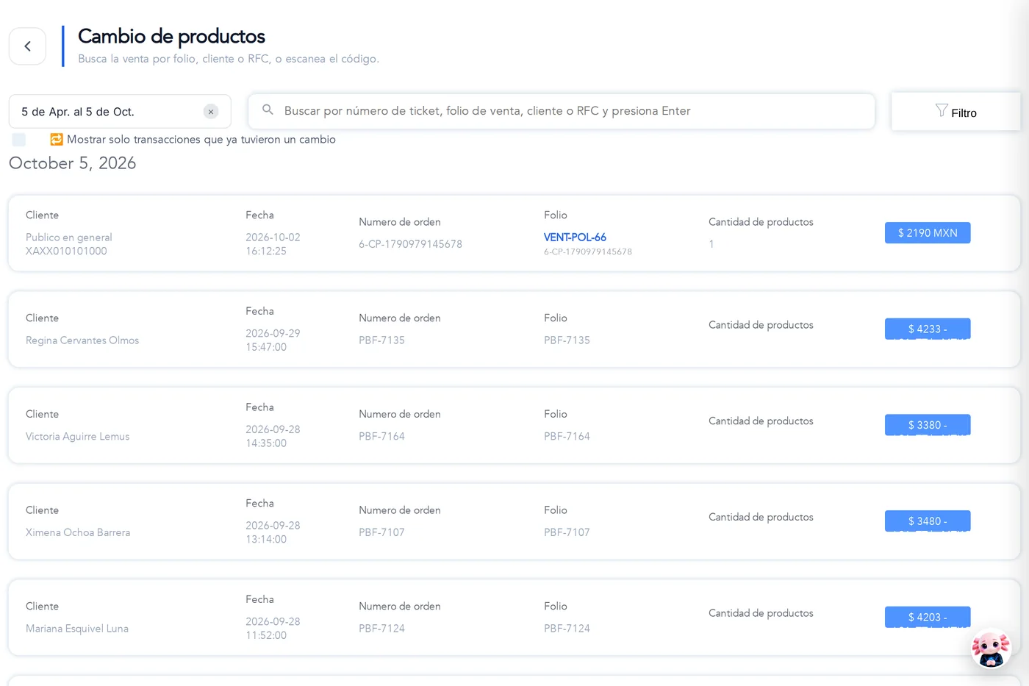Click the date 2026-09-28 11:52:00
Screen dimensions: 1029x686
coord(273,629)
